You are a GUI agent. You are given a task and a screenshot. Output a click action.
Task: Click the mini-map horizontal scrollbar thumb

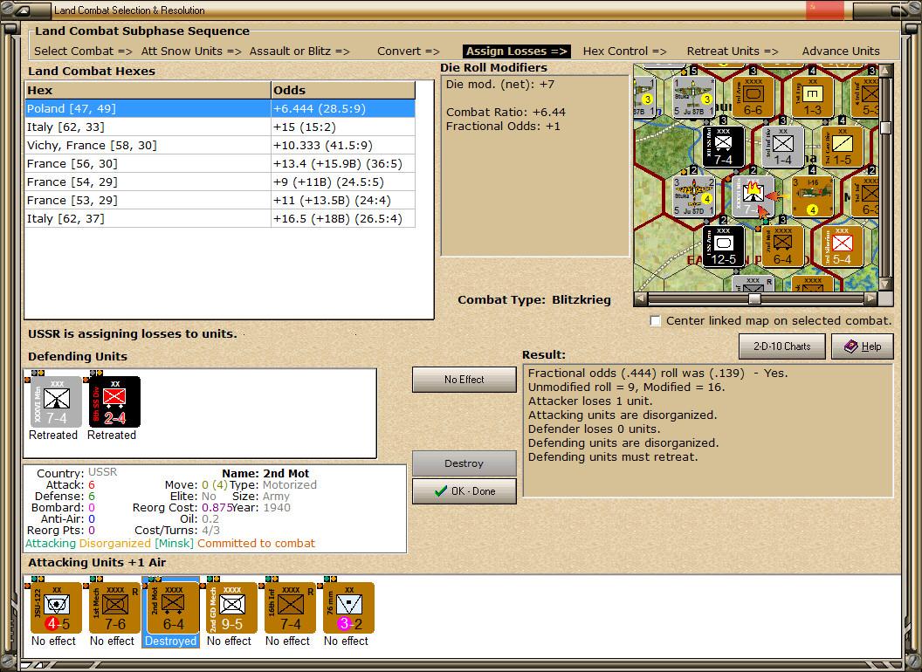[x=754, y=298]
